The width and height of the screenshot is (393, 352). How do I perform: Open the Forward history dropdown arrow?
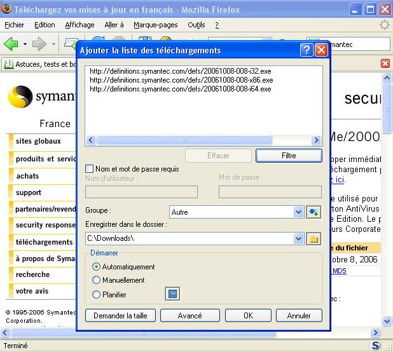(x=53, y=44)
